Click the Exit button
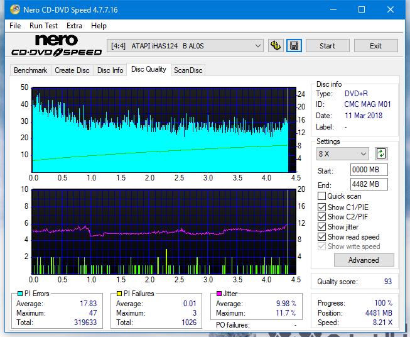 (x=375, y=46)
